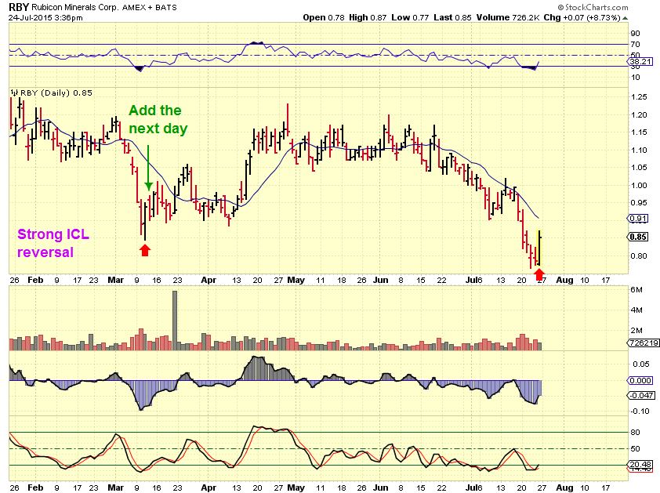660x493 pixels.
Task: Click the 70 RSI axis label
Action: pyautogui.click(x=635, y=44)
